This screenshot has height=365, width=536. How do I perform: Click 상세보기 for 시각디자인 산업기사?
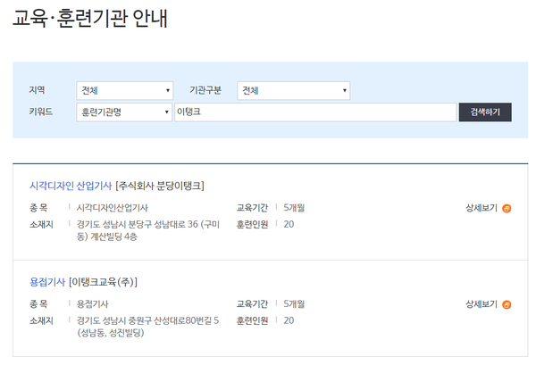(x=482, y=208)
